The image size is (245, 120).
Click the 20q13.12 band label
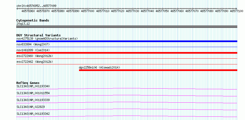[x=23, y=24]
